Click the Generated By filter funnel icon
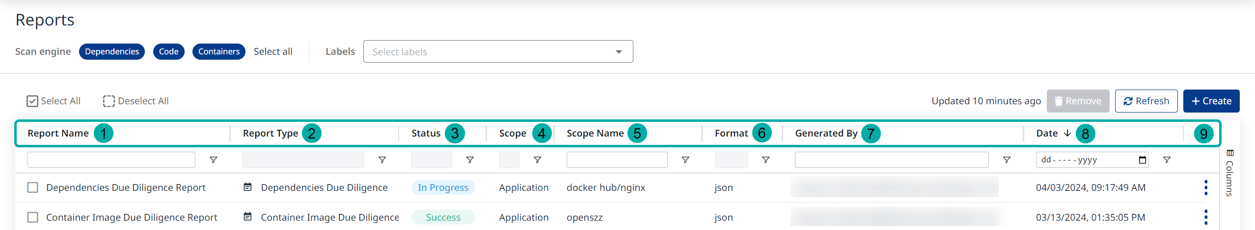This screenshot has height=230, width=1255. (x=1007, y=160)
